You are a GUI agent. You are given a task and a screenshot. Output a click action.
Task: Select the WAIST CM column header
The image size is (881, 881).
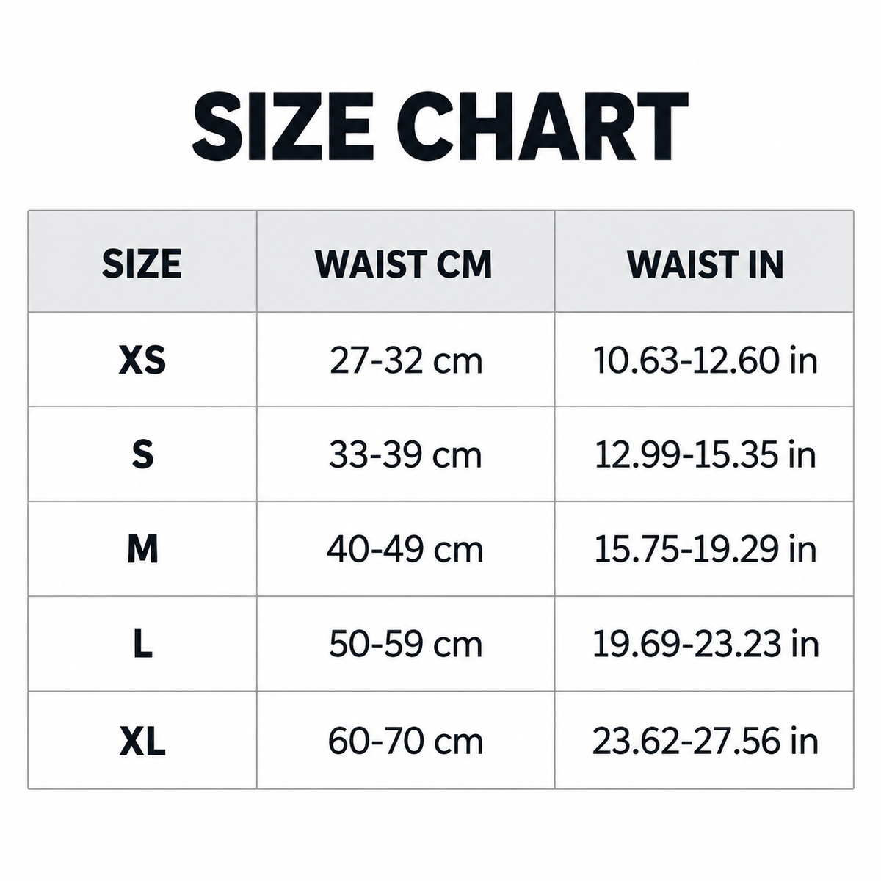[x=404, y=264]
